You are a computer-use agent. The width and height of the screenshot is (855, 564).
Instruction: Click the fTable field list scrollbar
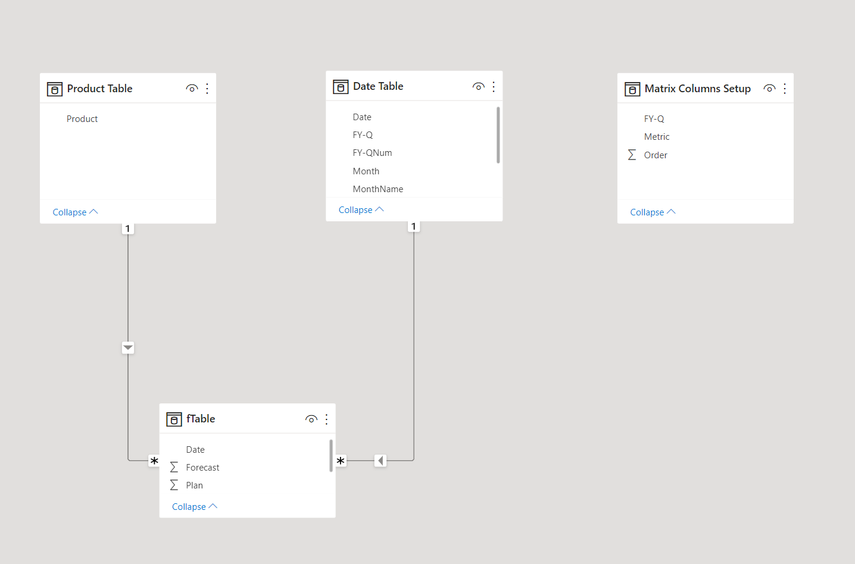click(x=331, y=456)
